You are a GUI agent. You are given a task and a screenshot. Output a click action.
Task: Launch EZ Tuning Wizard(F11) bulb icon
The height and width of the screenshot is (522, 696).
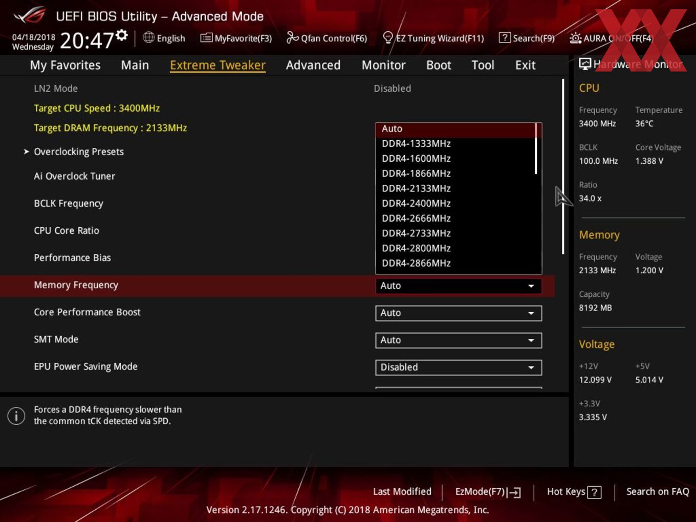388,37
